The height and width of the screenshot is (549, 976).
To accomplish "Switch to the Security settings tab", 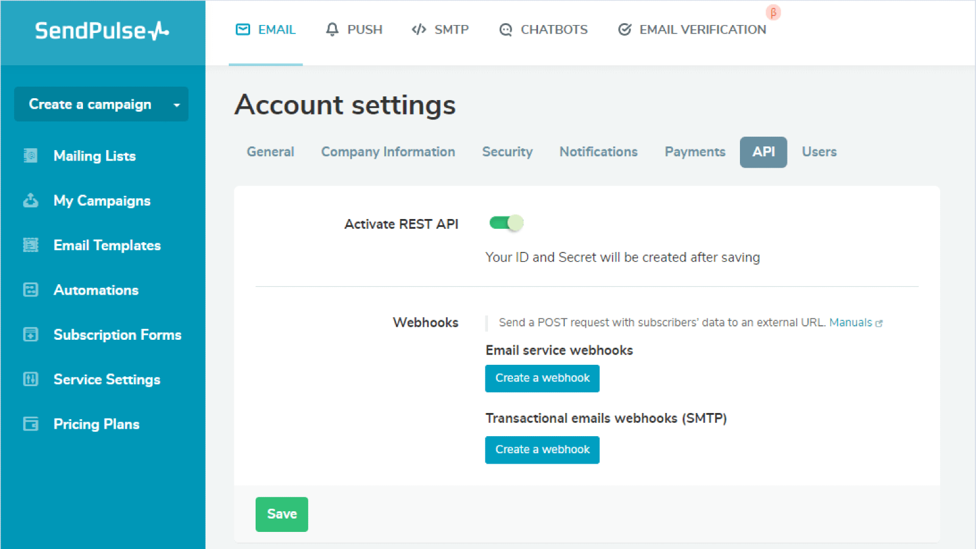I will (507, 152).
